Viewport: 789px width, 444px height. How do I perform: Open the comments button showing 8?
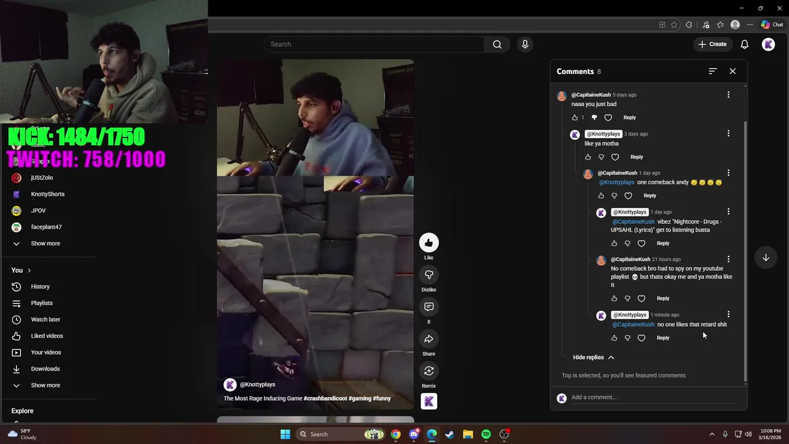[428, 307]
